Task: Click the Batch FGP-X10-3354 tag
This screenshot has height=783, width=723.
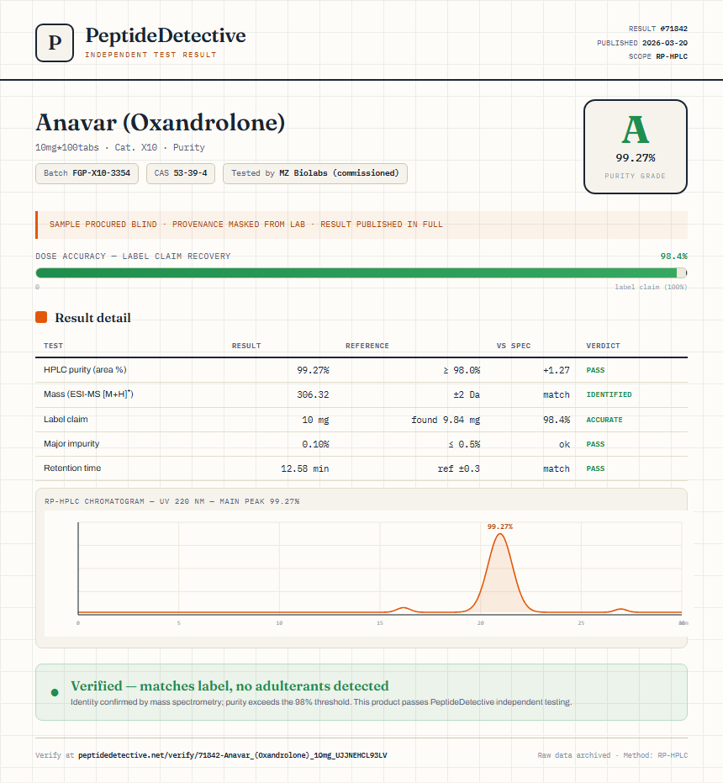Action: pyautogui.click(x=87, y=173)
